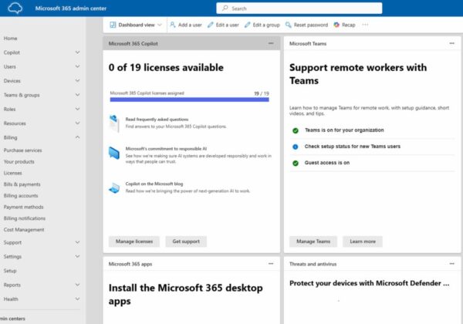
Task: Open the Dashboard view dropdown
Action: click(x=136, y=25)
